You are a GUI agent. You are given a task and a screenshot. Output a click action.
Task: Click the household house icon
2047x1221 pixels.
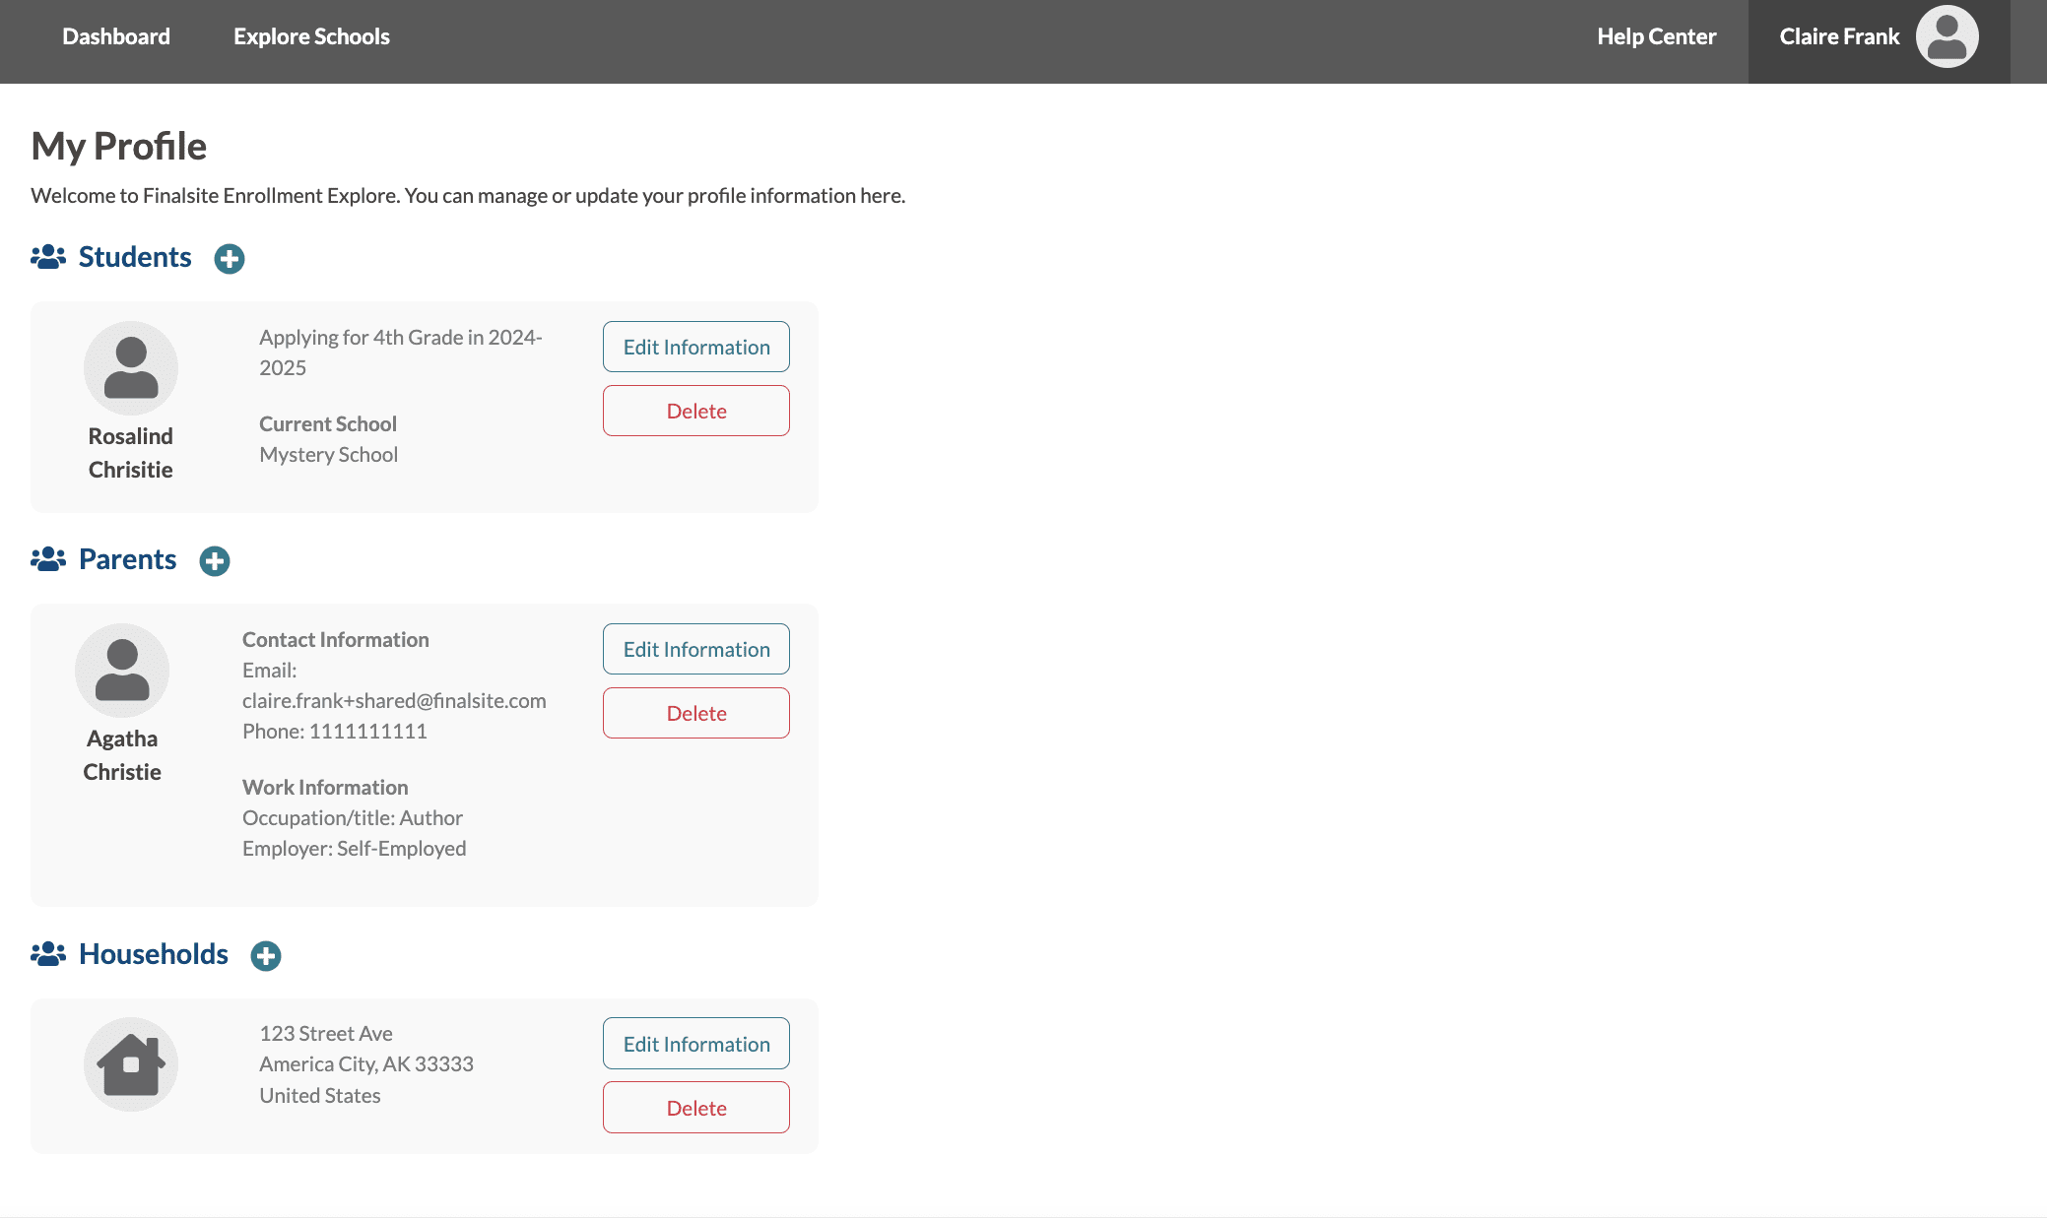pyautogui.click(x=131, y=1064)
